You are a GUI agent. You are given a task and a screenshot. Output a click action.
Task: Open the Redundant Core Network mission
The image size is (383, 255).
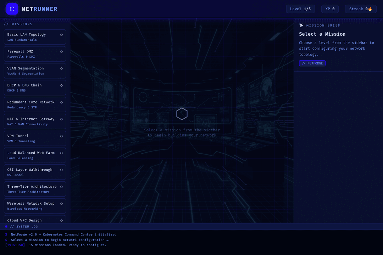(x=35, y=104)
